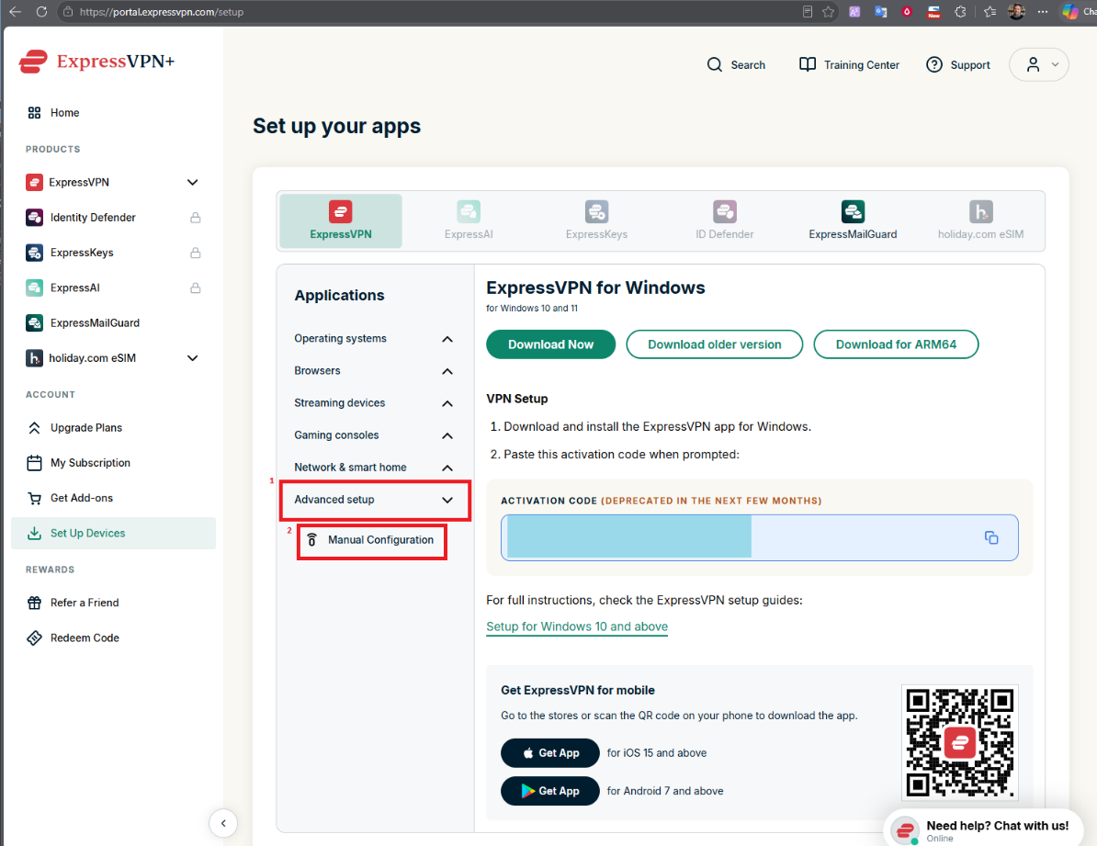Screen dimensions: 1097x846
Task: Switch to the ExpressAI tab
Action: tap(469, 221)
